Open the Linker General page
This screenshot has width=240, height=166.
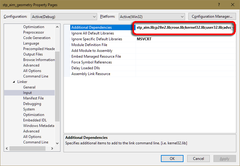[x=29, y=87]
